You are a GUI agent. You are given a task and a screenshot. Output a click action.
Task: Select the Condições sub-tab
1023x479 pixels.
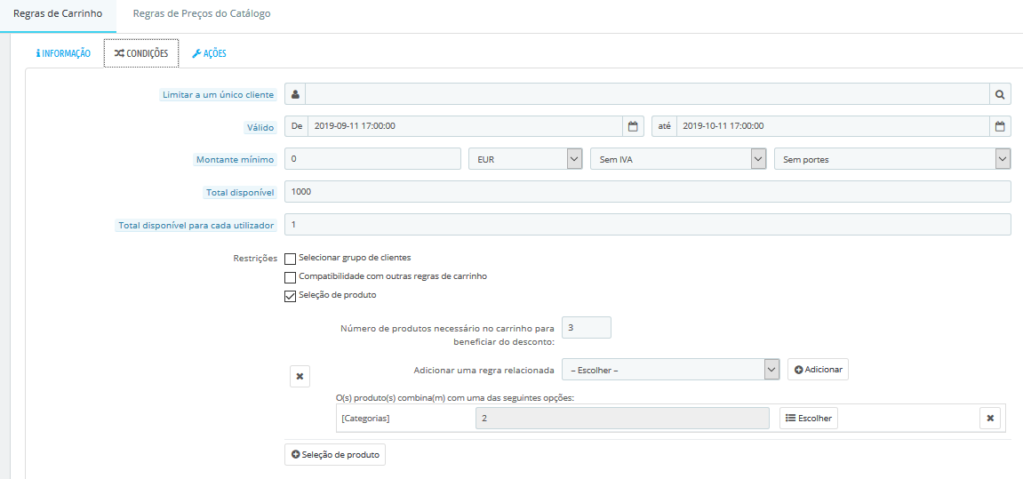click(141, 53)
